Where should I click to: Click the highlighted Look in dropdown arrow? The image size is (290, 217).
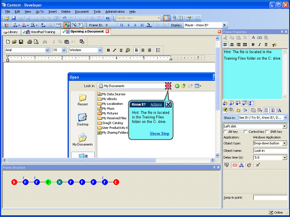coord(168,86)
